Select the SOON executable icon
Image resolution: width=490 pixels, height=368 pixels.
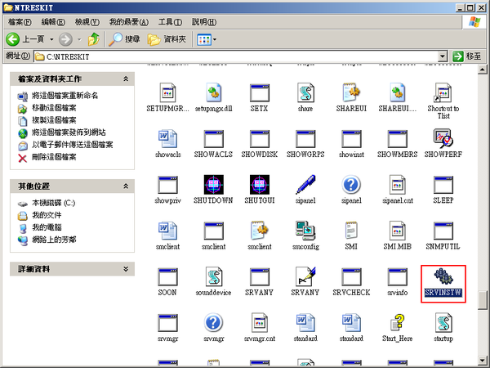click(x=167, y=276)
